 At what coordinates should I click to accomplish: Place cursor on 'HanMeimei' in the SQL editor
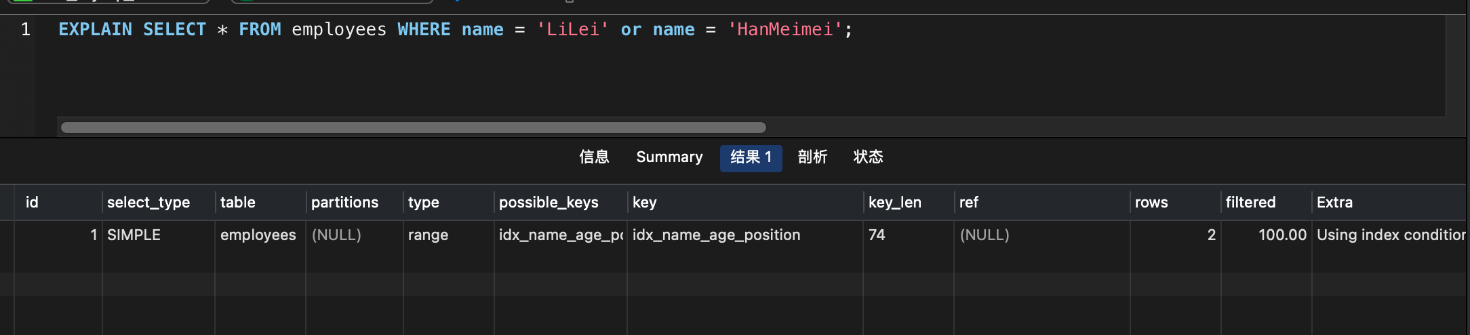[784, 30]
